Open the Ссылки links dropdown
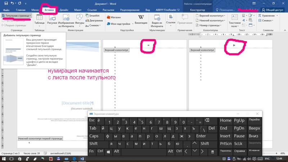The height and width of the screenshot is (162, 288). coord(171,21)
